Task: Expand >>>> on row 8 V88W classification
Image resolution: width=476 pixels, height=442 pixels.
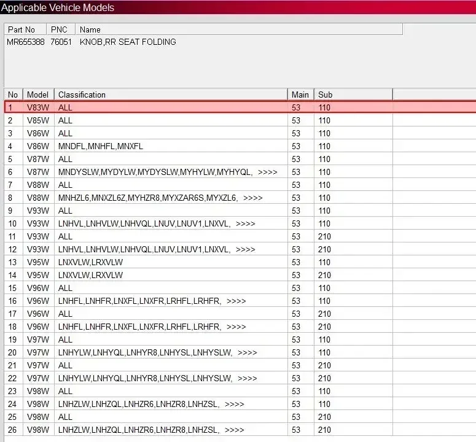Action: (253, 198)
